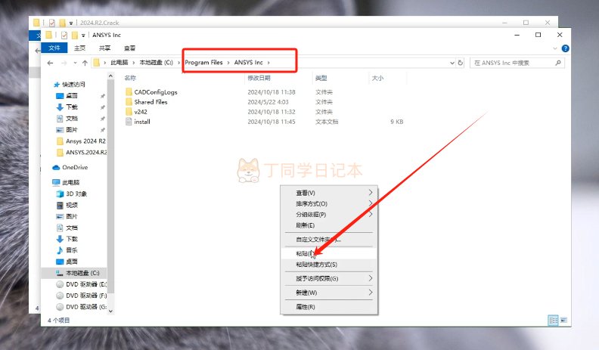This screenshot has height=350, width=599.
Task: Expand Group by submenu in context menu
Action: pyautogui.click(x=370, y=214)
